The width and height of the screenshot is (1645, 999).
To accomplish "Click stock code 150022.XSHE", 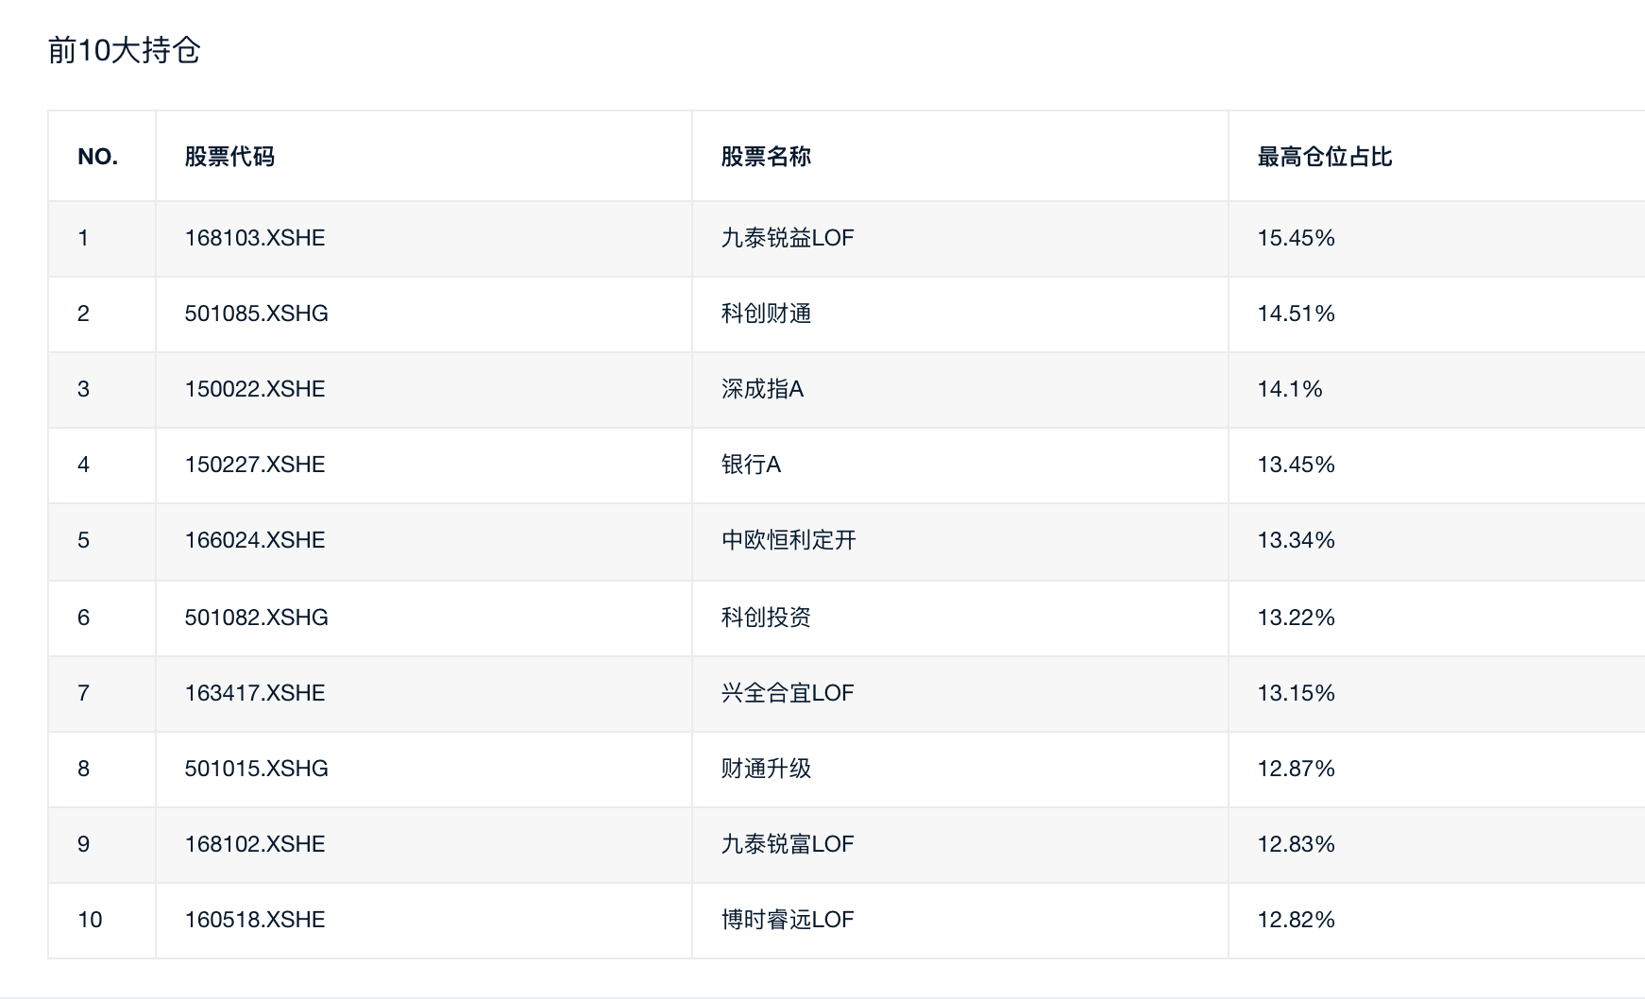I will (255, 389).
